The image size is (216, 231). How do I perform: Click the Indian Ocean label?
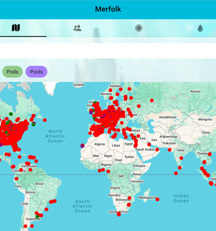point(181,198)
